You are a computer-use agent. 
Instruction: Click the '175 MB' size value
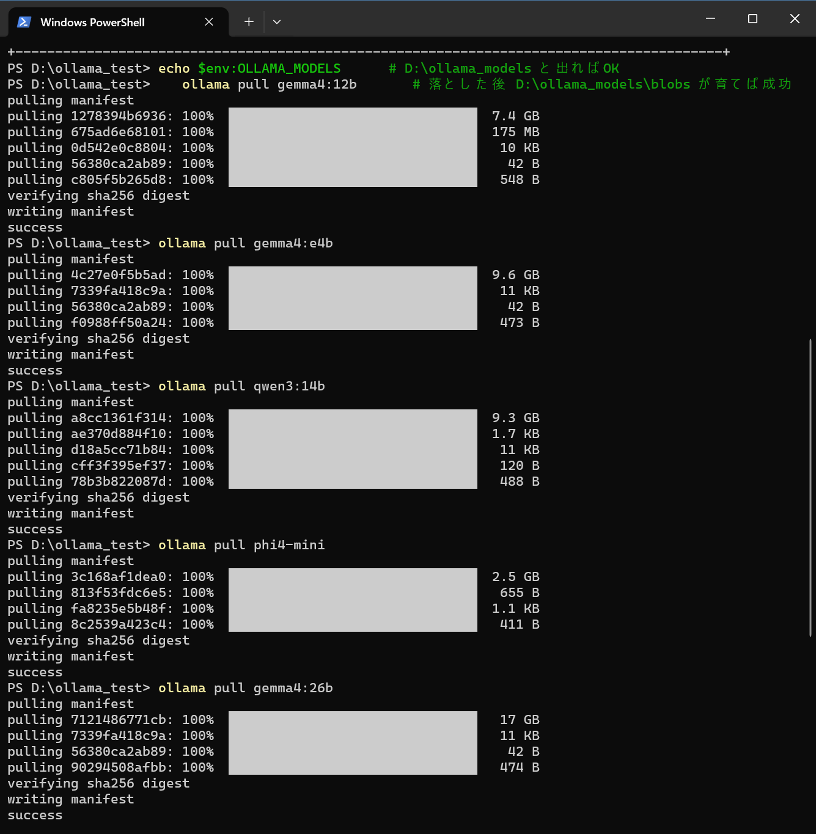[516, 132]
